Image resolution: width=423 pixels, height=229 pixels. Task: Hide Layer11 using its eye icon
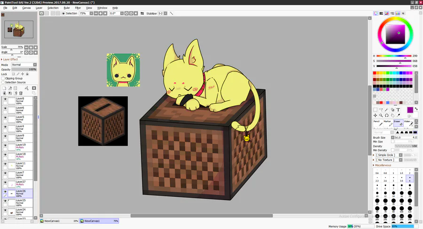coord(5,164)
